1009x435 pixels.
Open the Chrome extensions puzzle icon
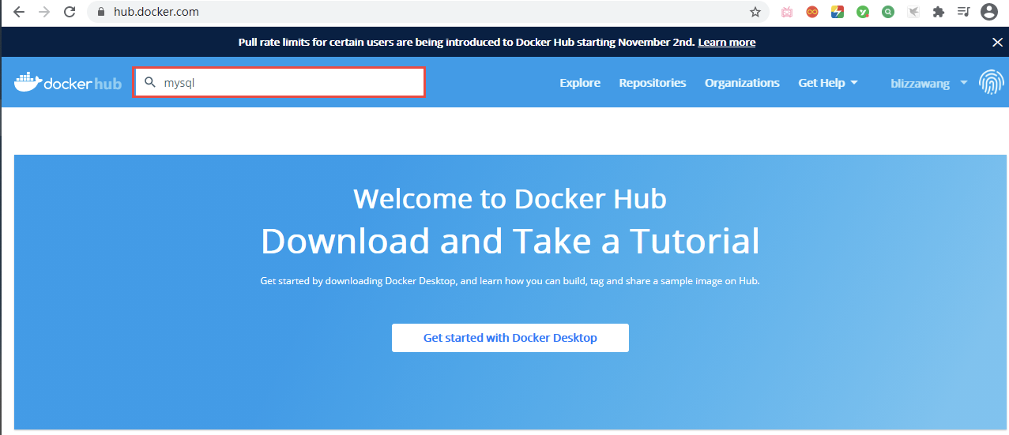coord(938,12)
